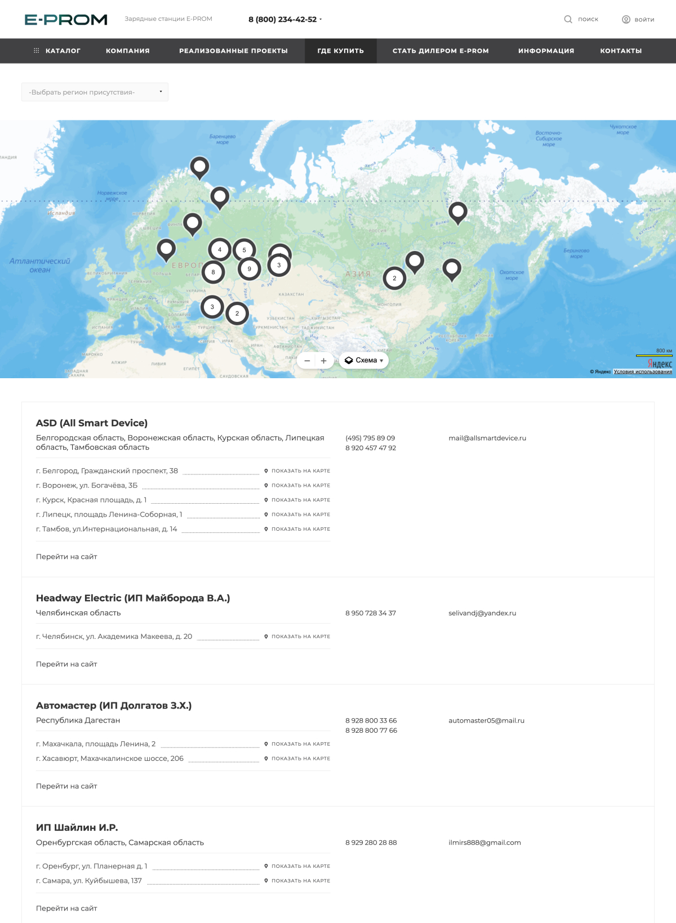
Task: Open ASD dealer's Перейти на сайт link
Action: coord(66,557)
